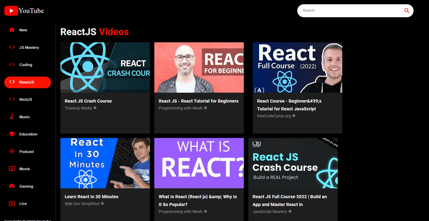This screenshot has width=429, height=221.
Task: Click 'Learn React In 30 Minutes' title
Action: 91,197
